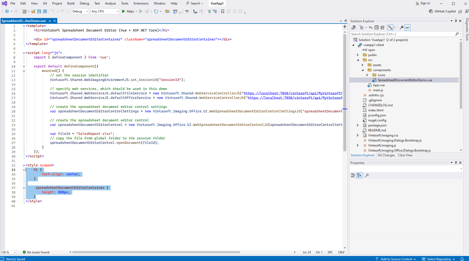Screen dimensions: 469x261
Task: Open the https launch profile dropdown arrow
Action: click(x=136, y=11)
